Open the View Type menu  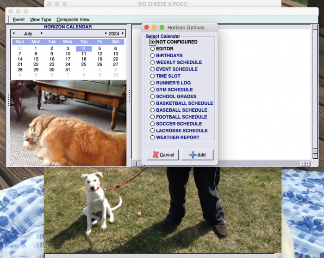(41, 20)
